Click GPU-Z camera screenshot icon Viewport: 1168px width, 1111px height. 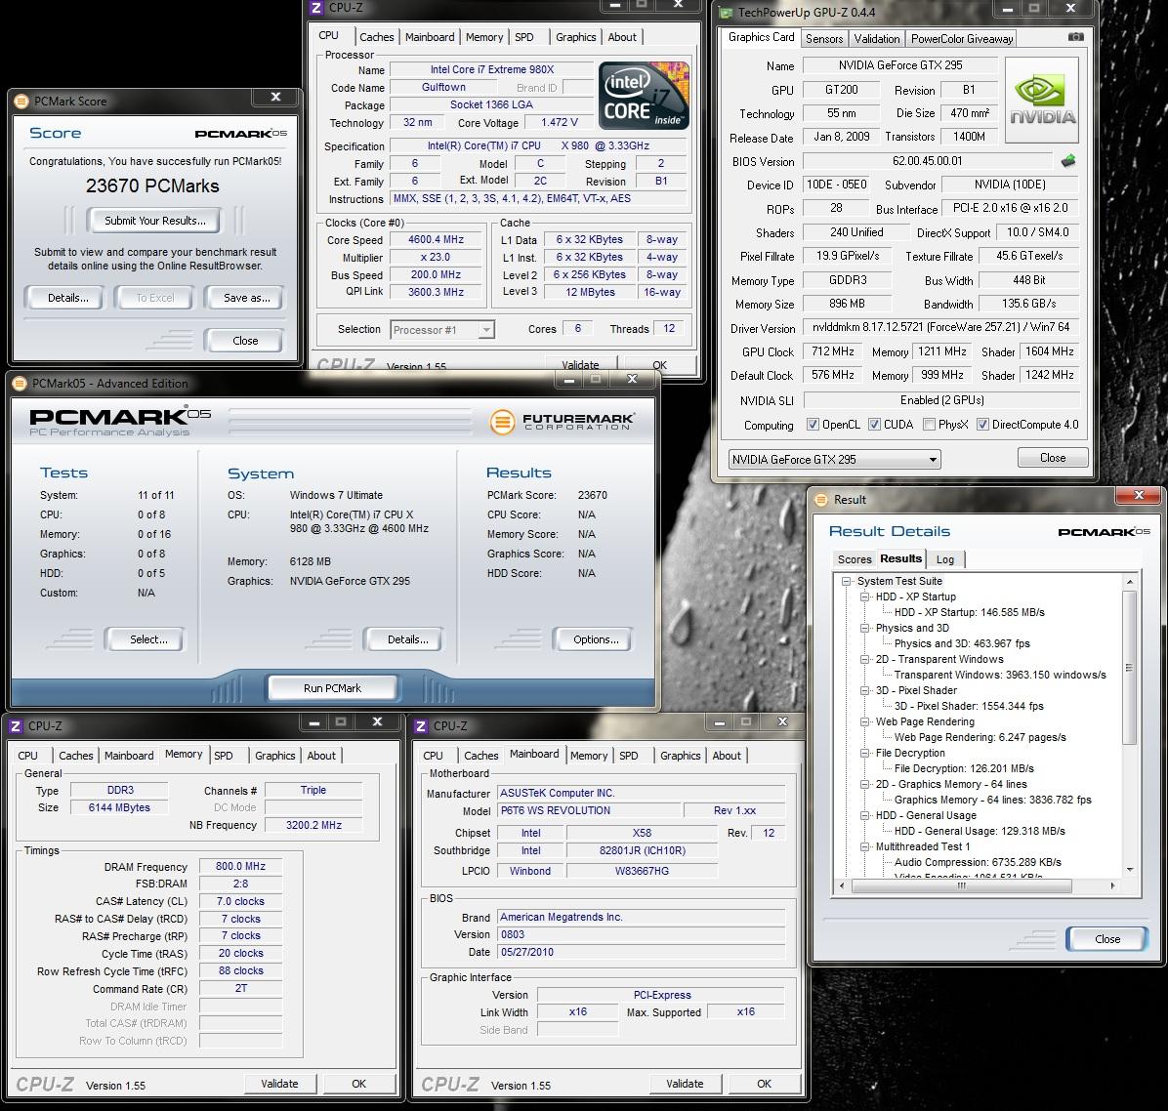tap(1075, 37)
